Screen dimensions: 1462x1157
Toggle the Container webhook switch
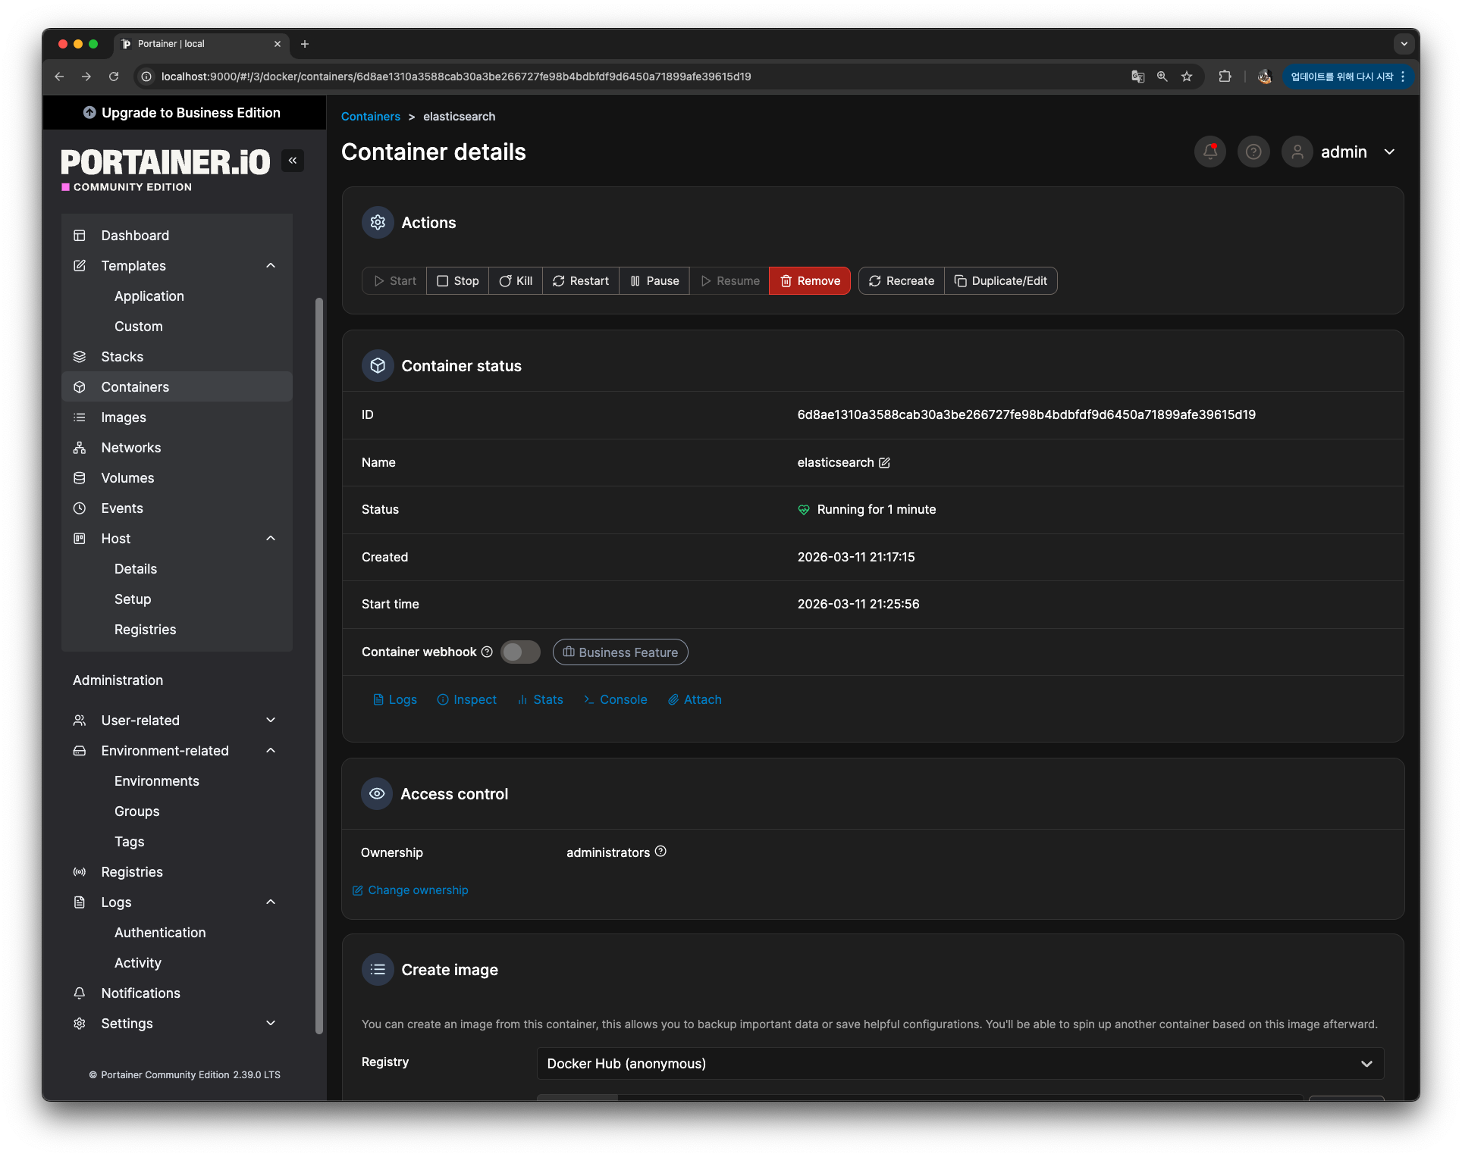pos(520,652)
